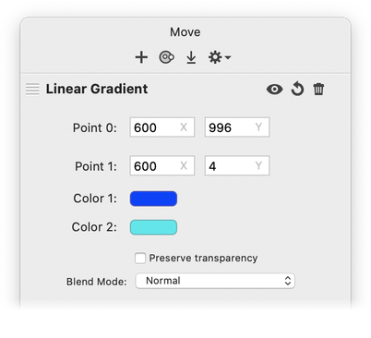
Task: Select the Point 0 X field
Action: click(x=162, y=127)
